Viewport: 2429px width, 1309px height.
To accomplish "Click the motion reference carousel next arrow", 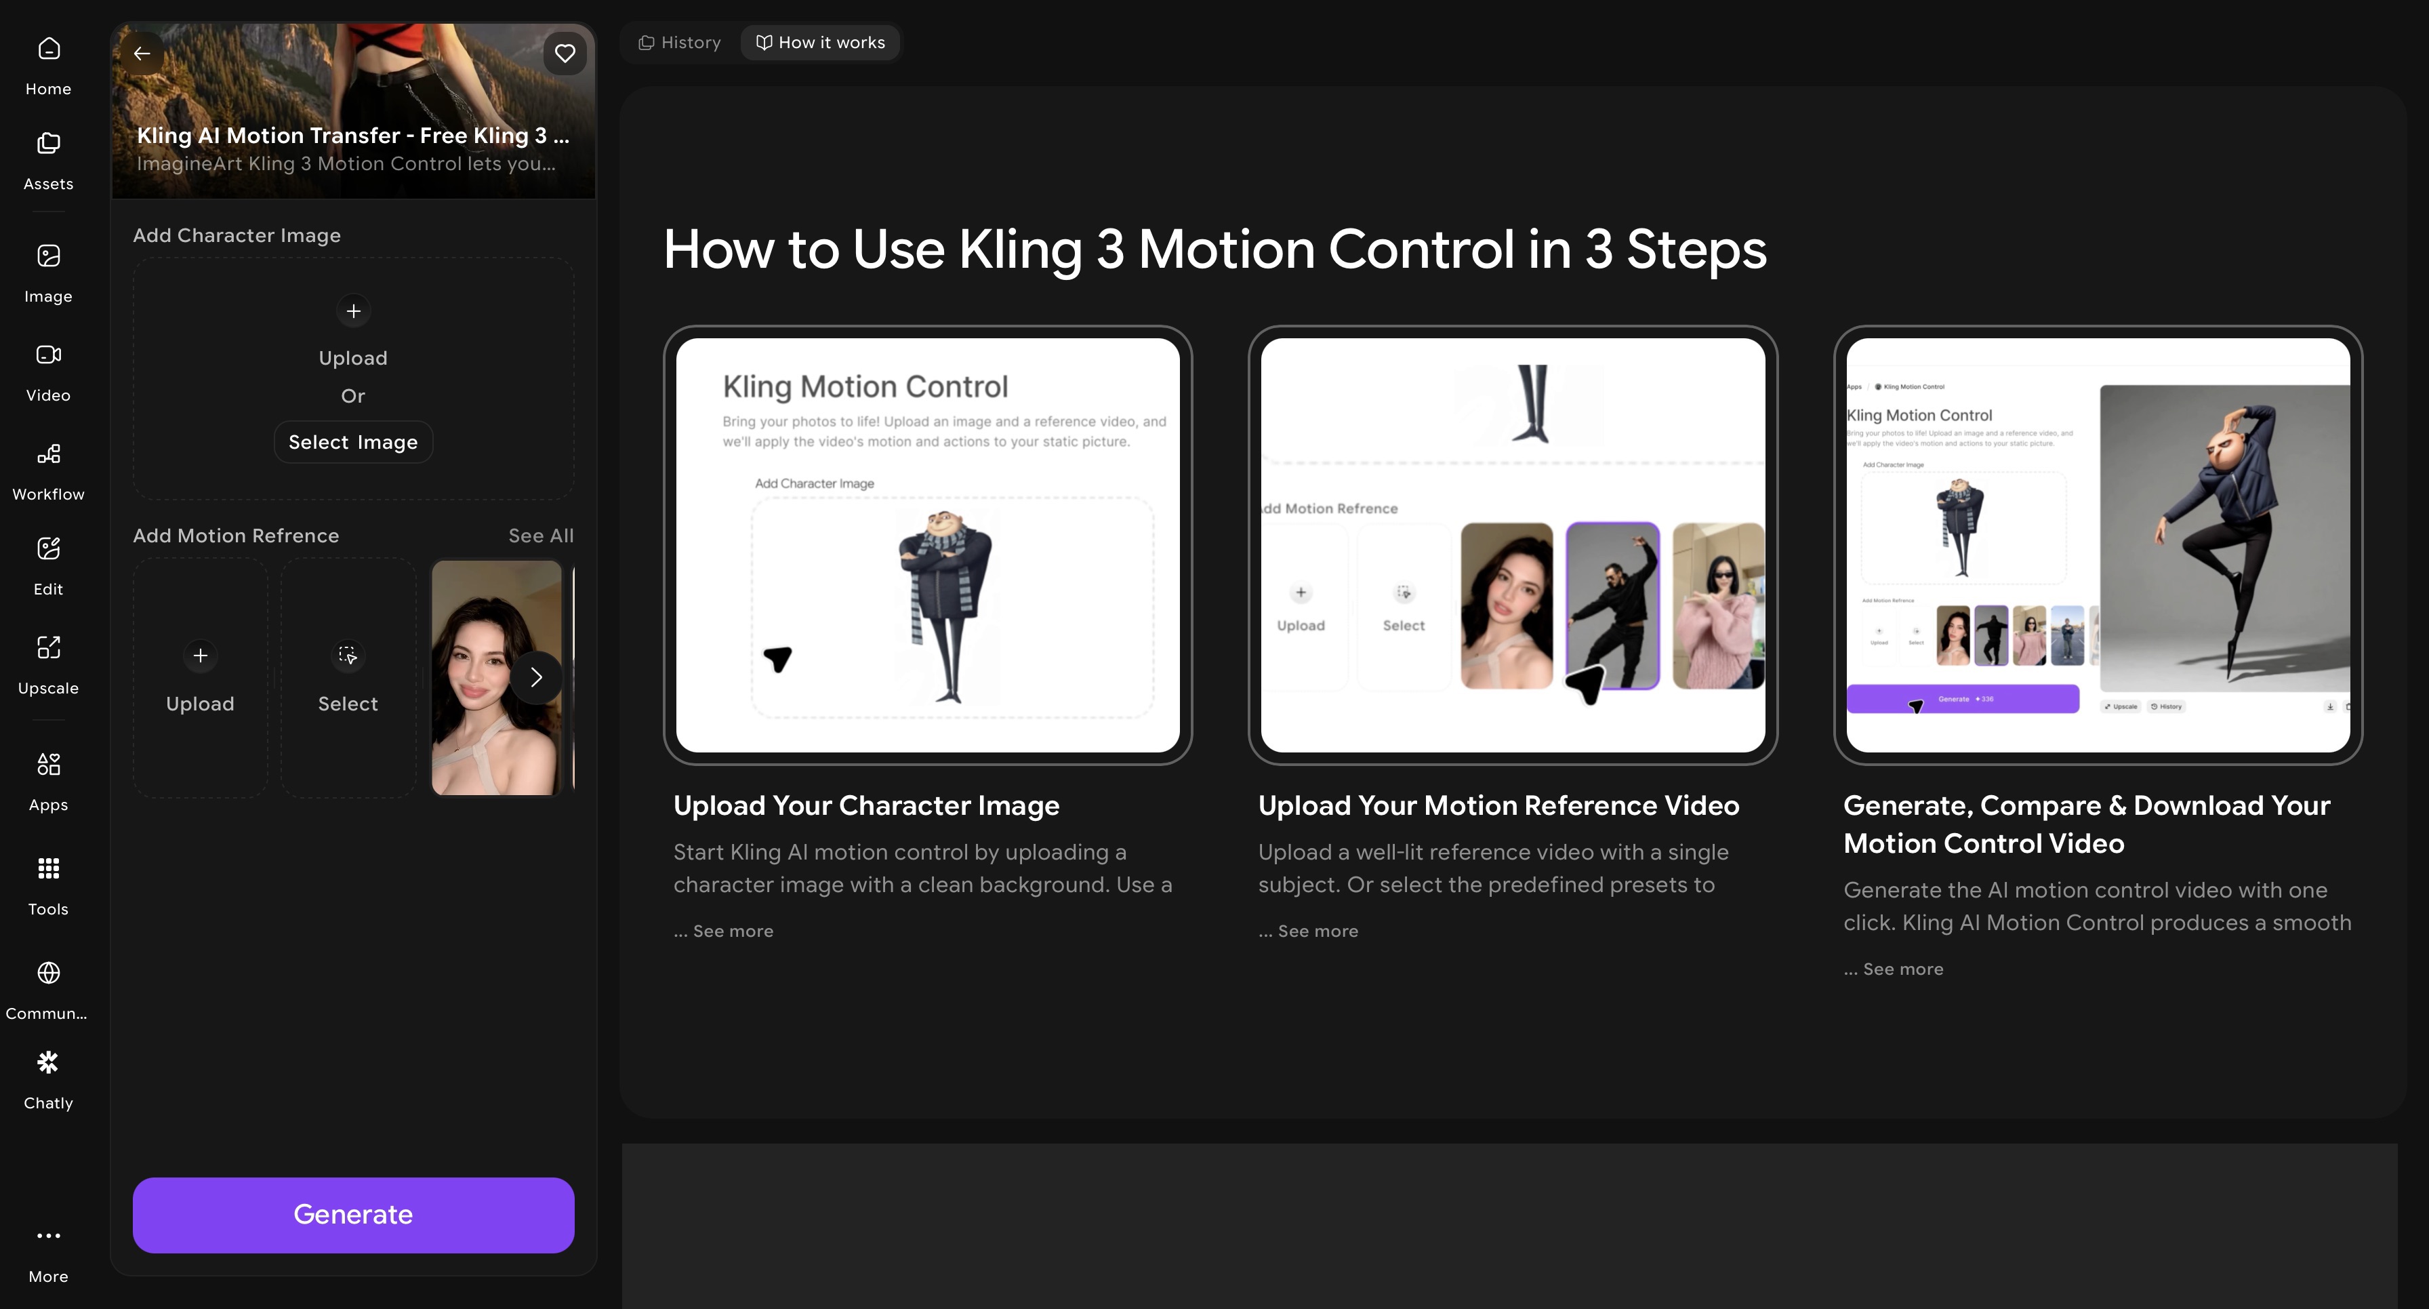I will [535, 677].
